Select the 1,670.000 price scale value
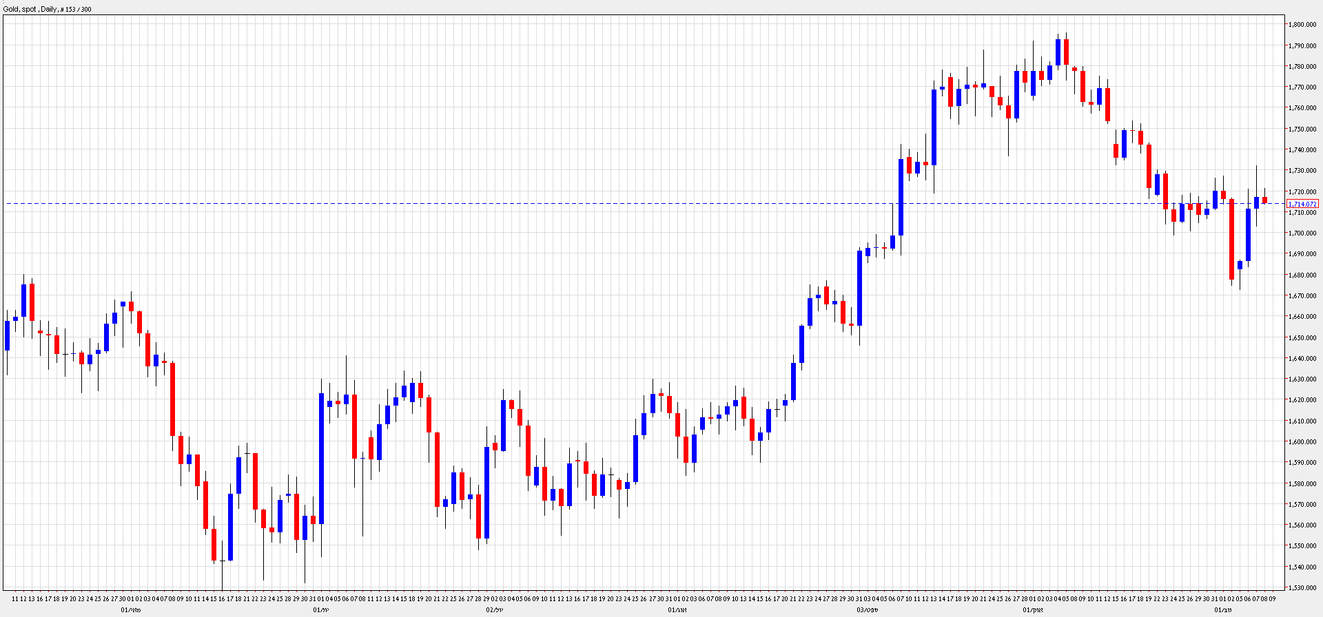This screenshot has height=617, width=1323. coord(1302,296)
